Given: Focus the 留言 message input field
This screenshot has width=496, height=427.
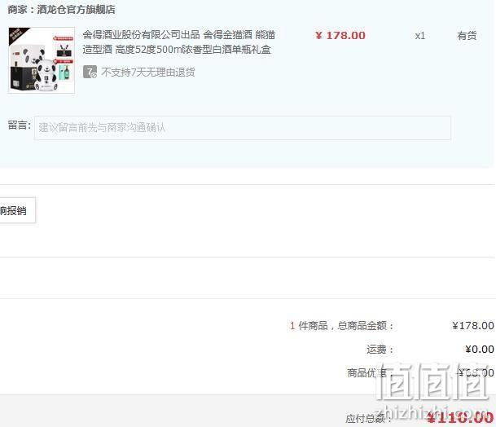Looking at the screenshot, I should [x=243, y=128].
